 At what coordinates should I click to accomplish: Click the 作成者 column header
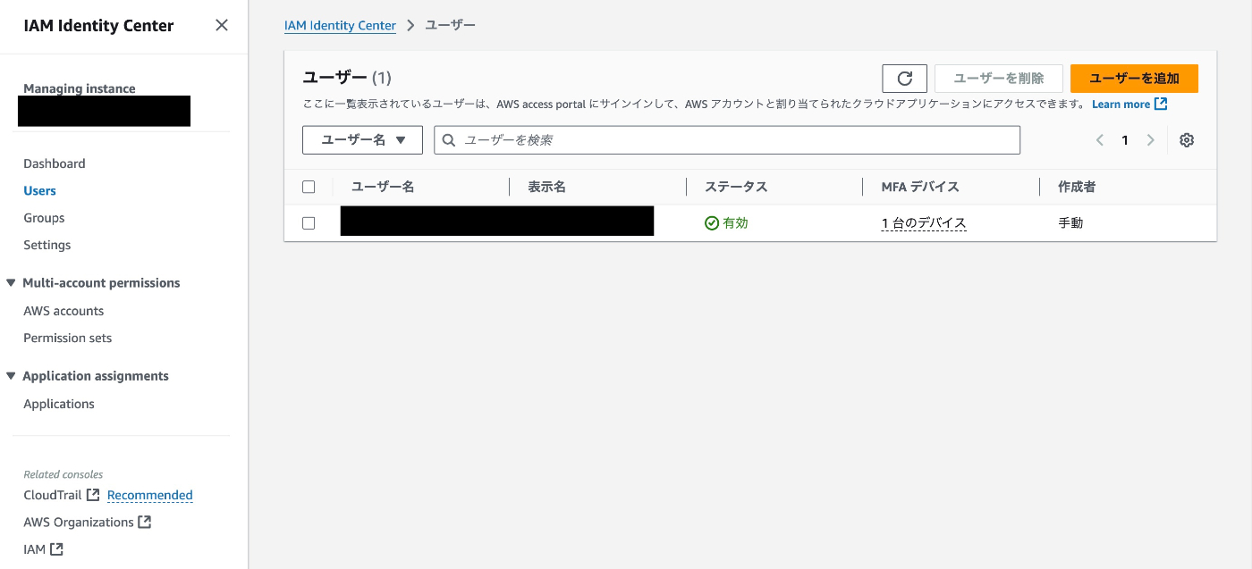click(x=1077, y=187)
